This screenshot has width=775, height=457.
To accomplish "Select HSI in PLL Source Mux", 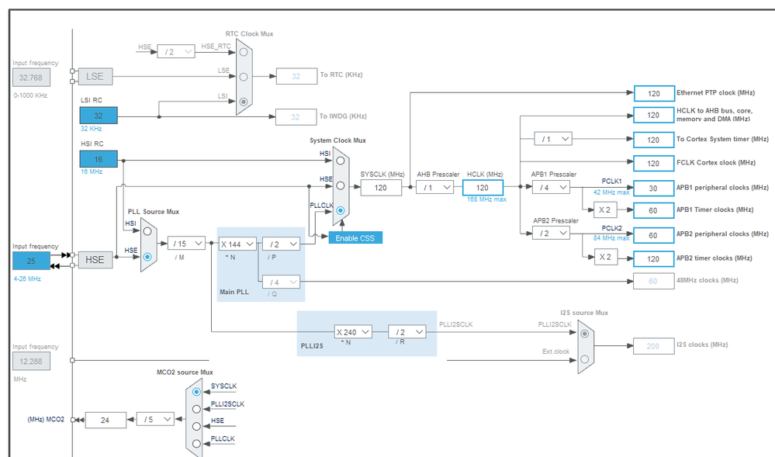I will 147,231.
